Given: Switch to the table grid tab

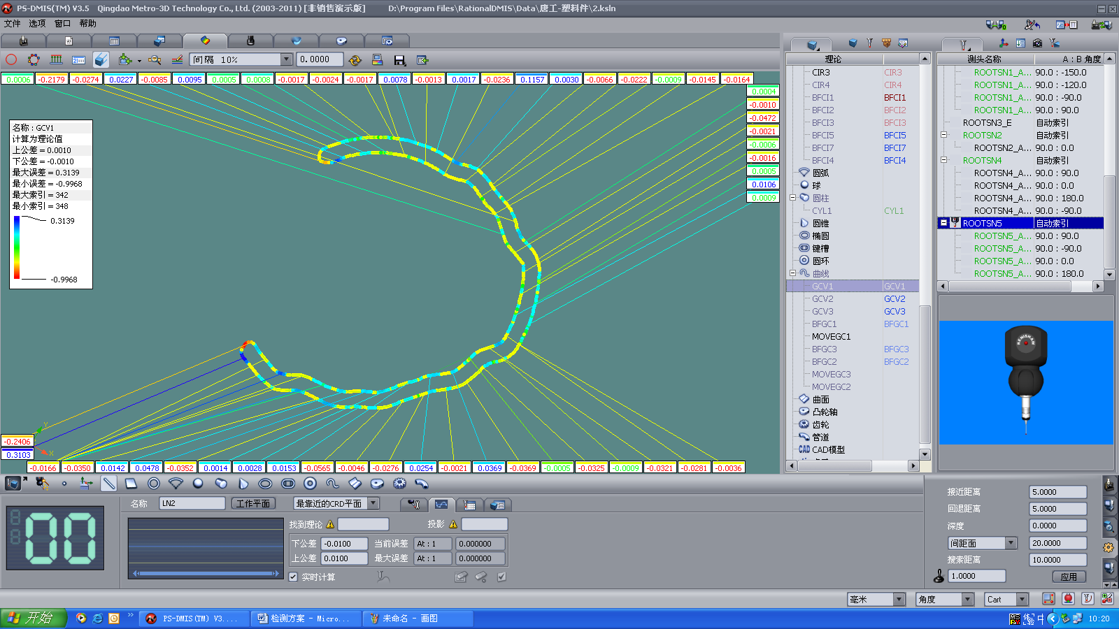Looking at the screenshot, I should pos(114,41).
